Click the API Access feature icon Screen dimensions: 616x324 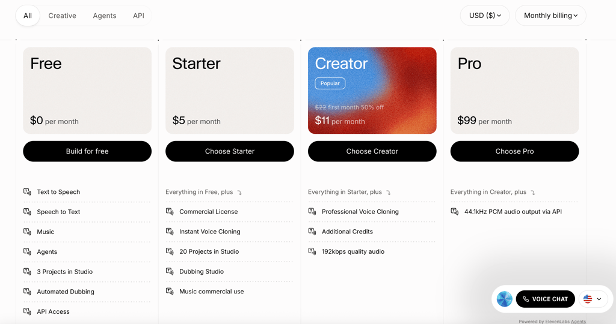pyautogui.click(x=27, y=311)
